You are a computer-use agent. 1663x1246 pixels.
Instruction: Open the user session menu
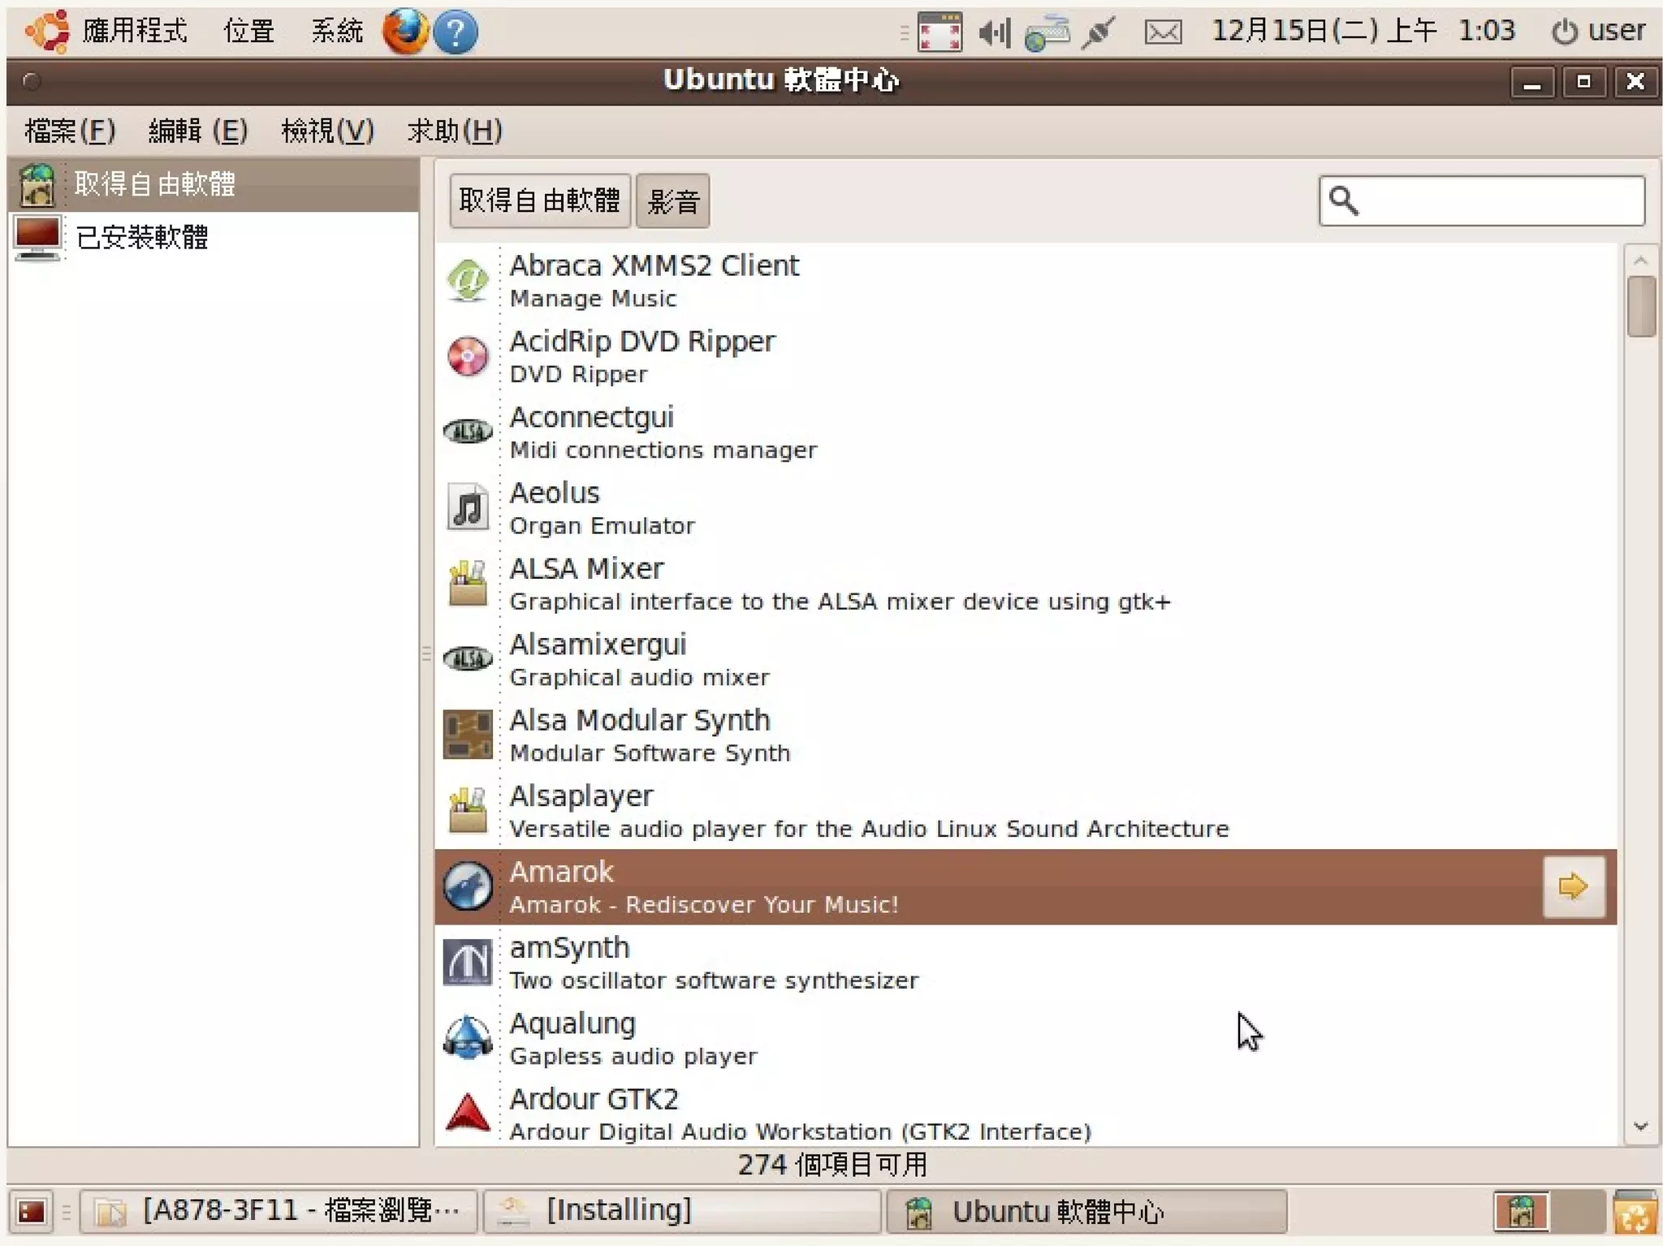pyautogui.click(x=1597, y=31)
